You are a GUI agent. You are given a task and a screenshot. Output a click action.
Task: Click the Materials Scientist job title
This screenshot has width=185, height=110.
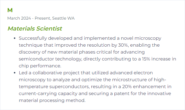tap(35, 29)
